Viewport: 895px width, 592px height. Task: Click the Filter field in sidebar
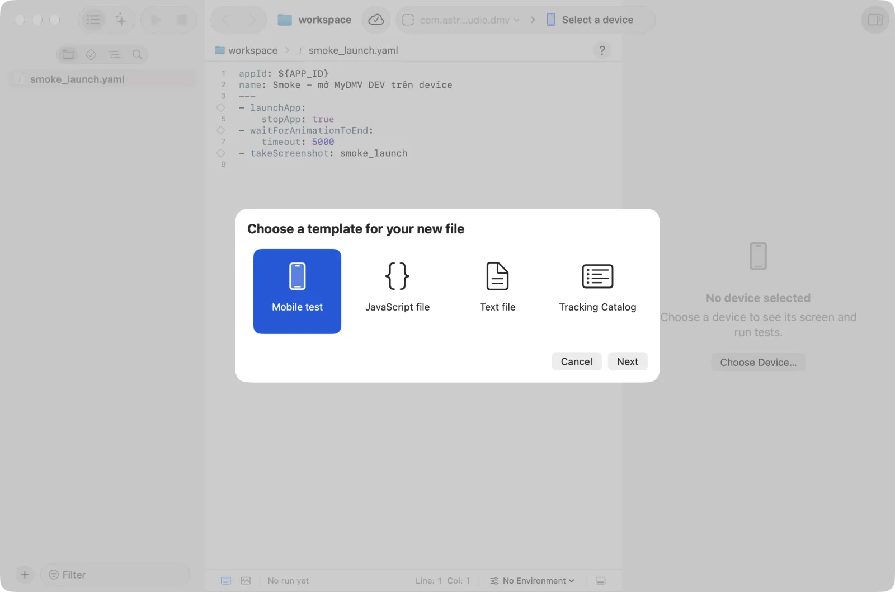click(115, 575)
